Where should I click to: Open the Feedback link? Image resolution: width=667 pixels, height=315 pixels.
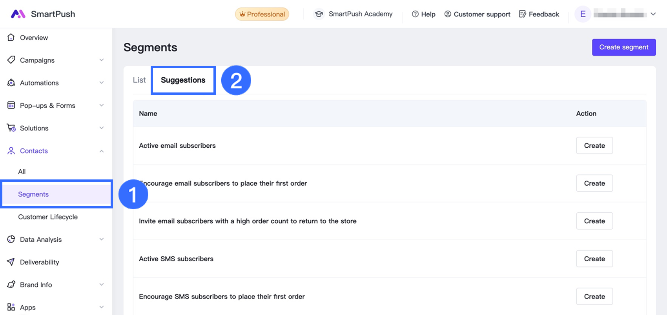click(539, 14)
